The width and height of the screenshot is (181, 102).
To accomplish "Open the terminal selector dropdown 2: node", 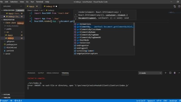I will [150, 73].
